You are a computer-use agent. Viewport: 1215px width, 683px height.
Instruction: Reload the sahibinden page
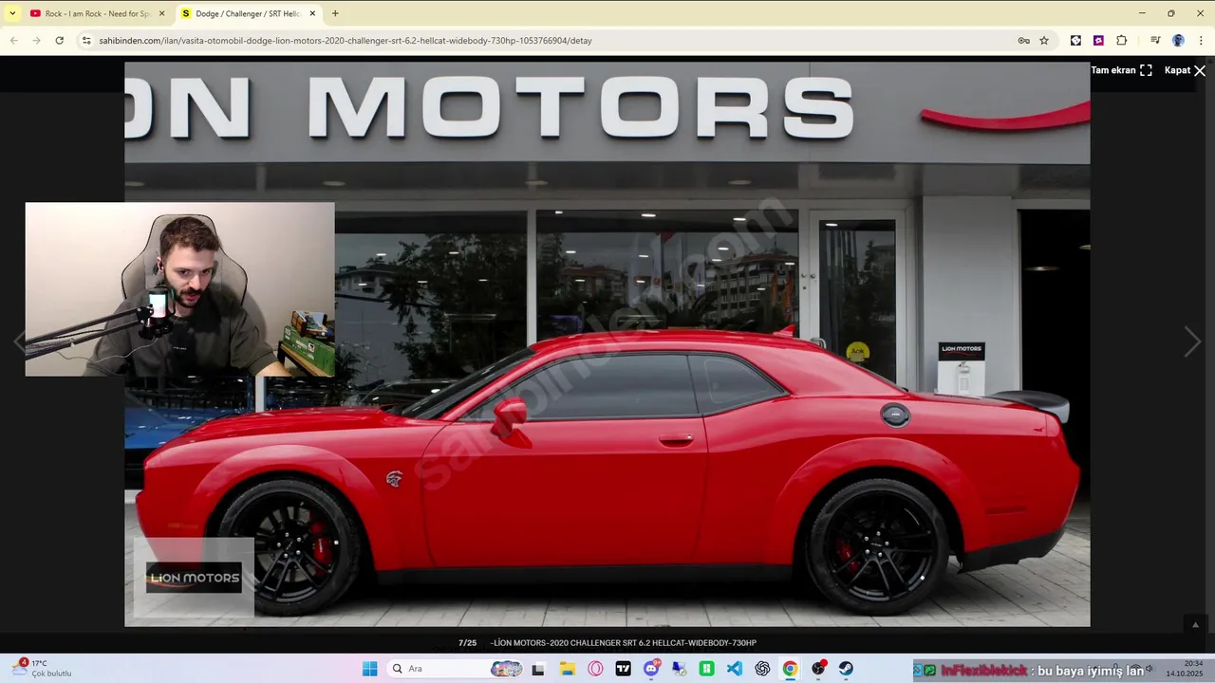click(x=59, y=41)
